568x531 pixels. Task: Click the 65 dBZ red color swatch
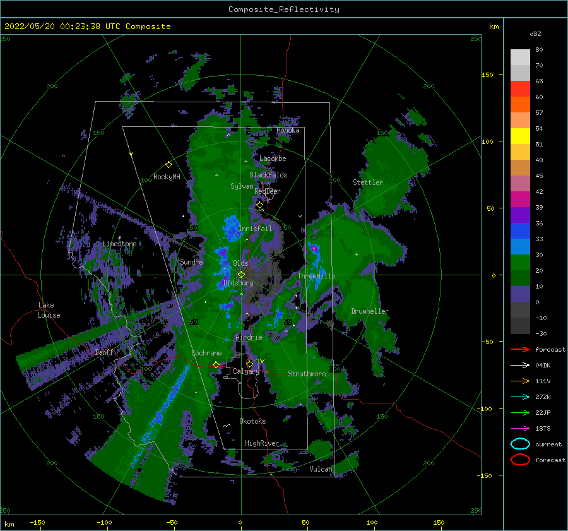pos(520,89)
